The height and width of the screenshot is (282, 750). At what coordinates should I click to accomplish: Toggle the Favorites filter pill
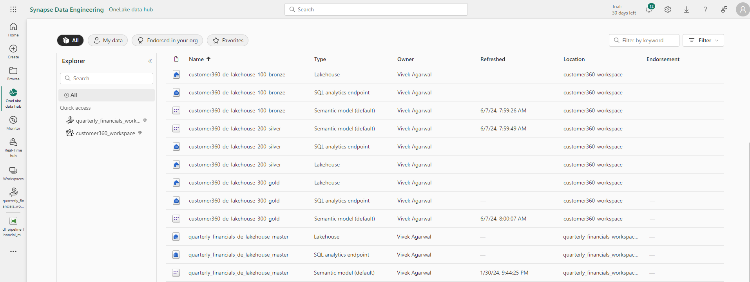pos(228,40)
